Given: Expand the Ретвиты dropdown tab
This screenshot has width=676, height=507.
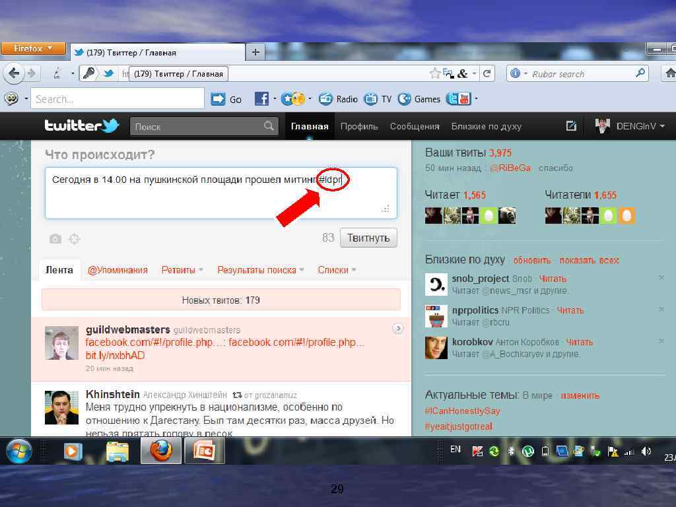Looking at the screenshot, I should coord(201,270).
